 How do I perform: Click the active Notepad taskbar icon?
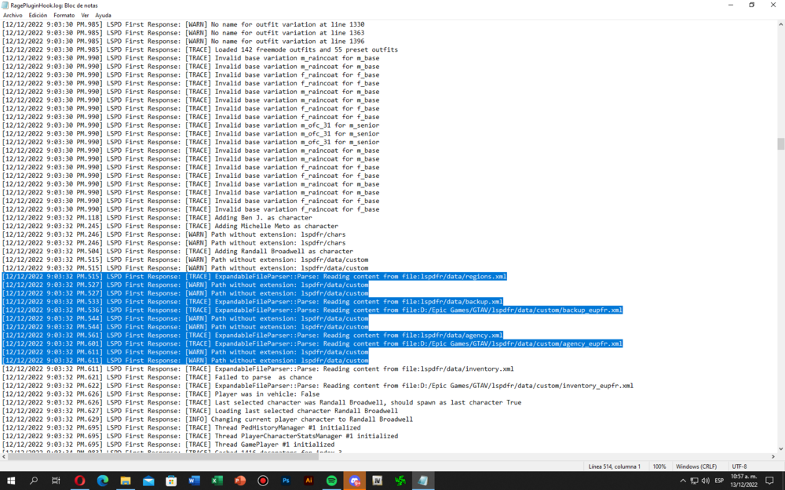pyautogui.click(x=423, y=481)
